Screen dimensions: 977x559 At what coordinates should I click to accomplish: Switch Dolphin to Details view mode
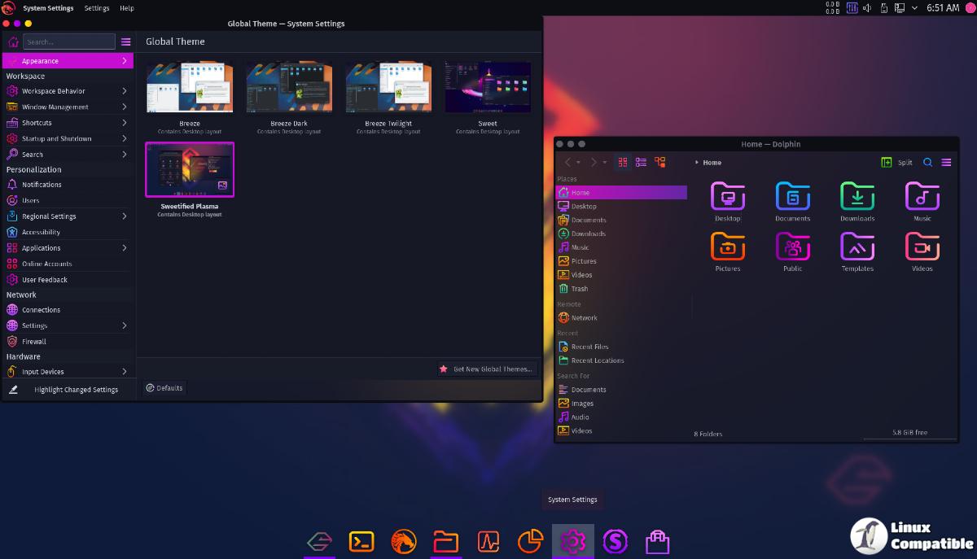(x=660, y=163)
